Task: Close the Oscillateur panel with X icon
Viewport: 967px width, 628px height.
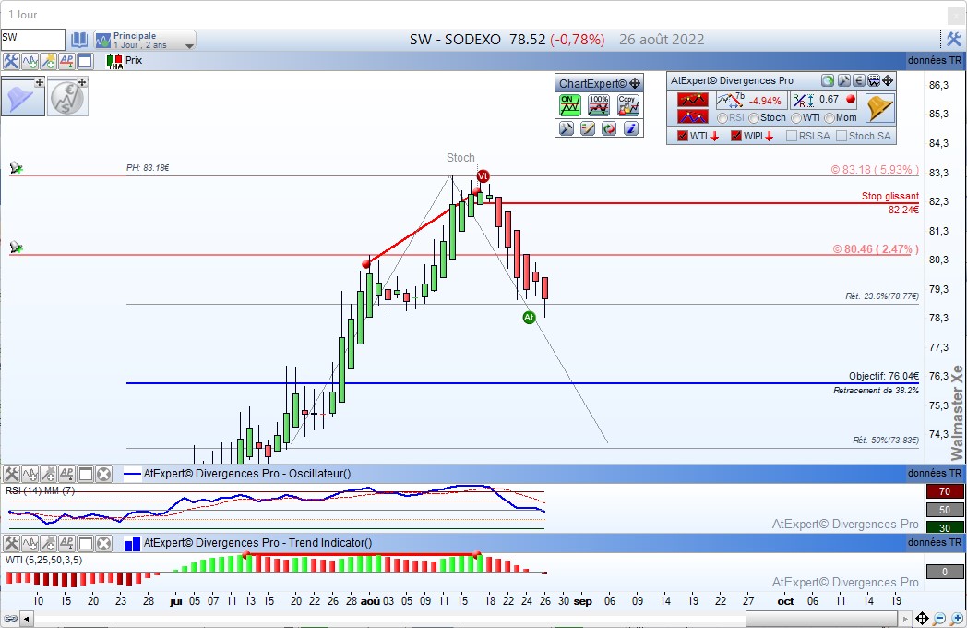Action: pyautogui.click(x=103, y=475)
